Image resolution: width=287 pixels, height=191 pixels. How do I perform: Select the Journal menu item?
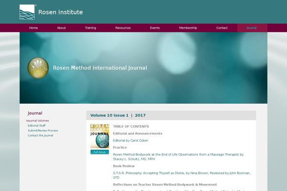pyautogui.click(x=252, y=28)
